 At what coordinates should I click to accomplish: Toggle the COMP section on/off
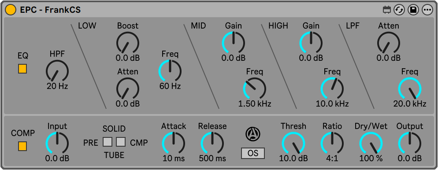[22, 146]
